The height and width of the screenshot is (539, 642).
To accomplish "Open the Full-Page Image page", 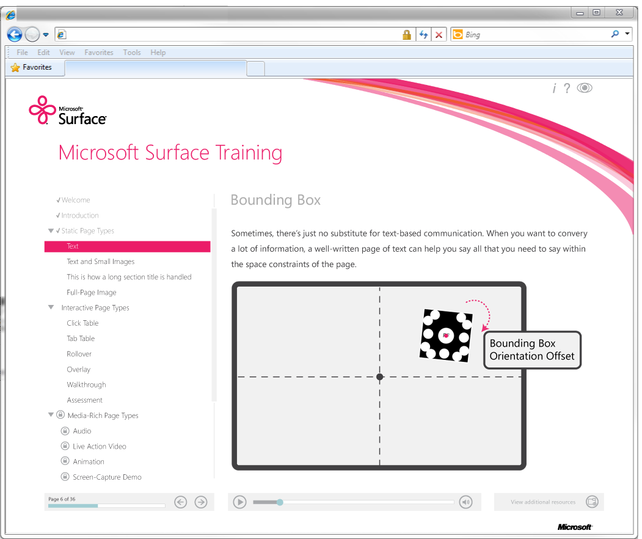I will point(91,293).
